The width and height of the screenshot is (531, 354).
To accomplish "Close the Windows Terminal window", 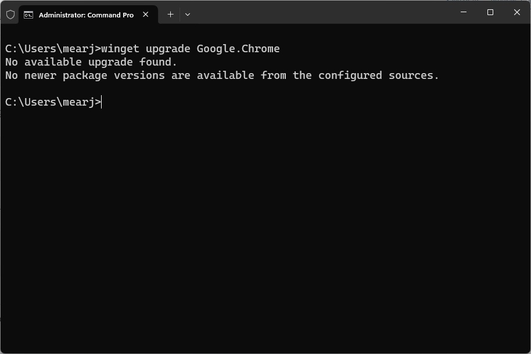I will (x=516, y=12).
